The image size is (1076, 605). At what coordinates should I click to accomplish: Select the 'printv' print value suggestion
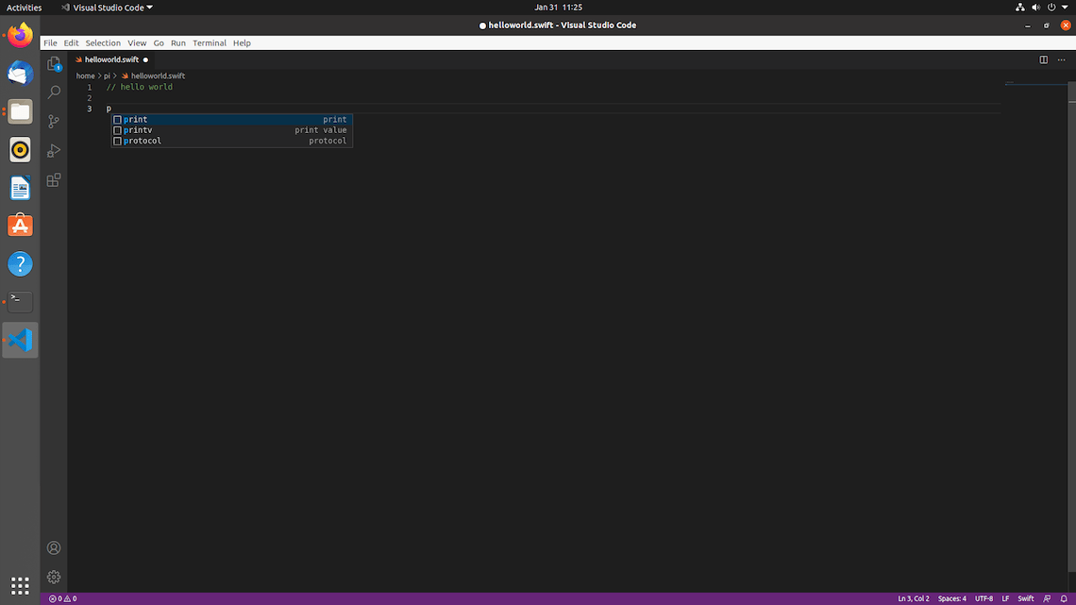232,130
